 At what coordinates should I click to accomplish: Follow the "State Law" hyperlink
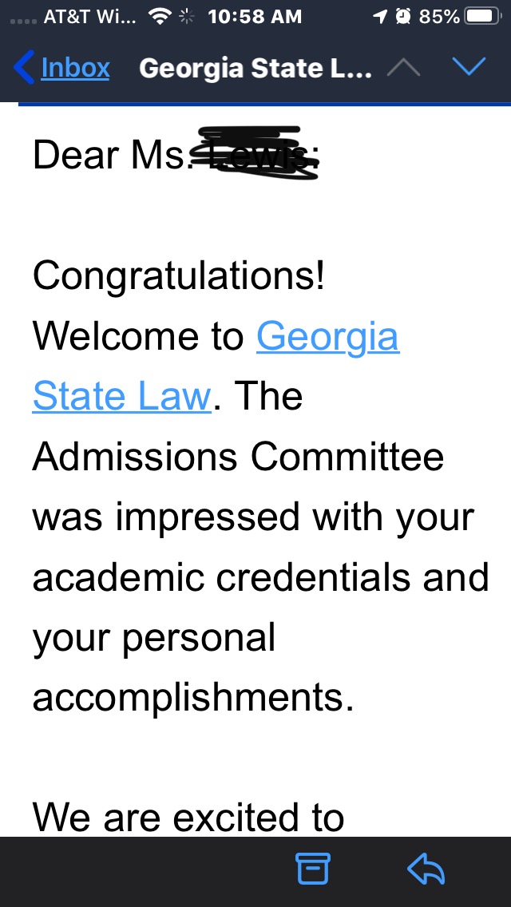[121, 396]
